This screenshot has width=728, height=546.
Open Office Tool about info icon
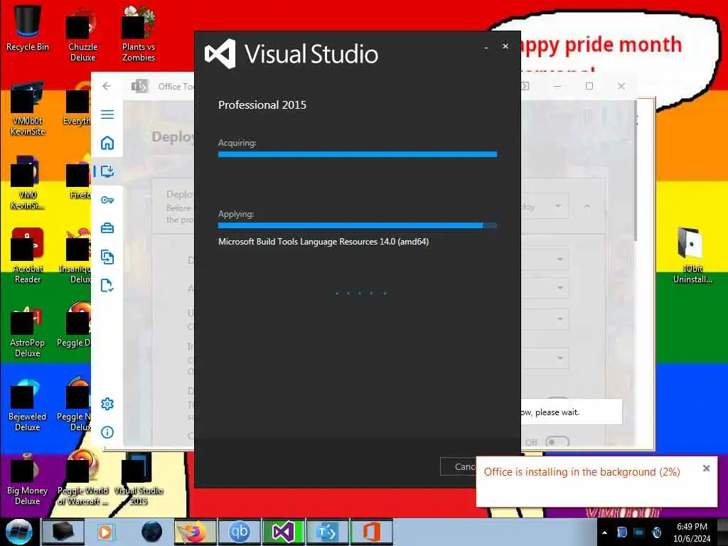[107, 432]
